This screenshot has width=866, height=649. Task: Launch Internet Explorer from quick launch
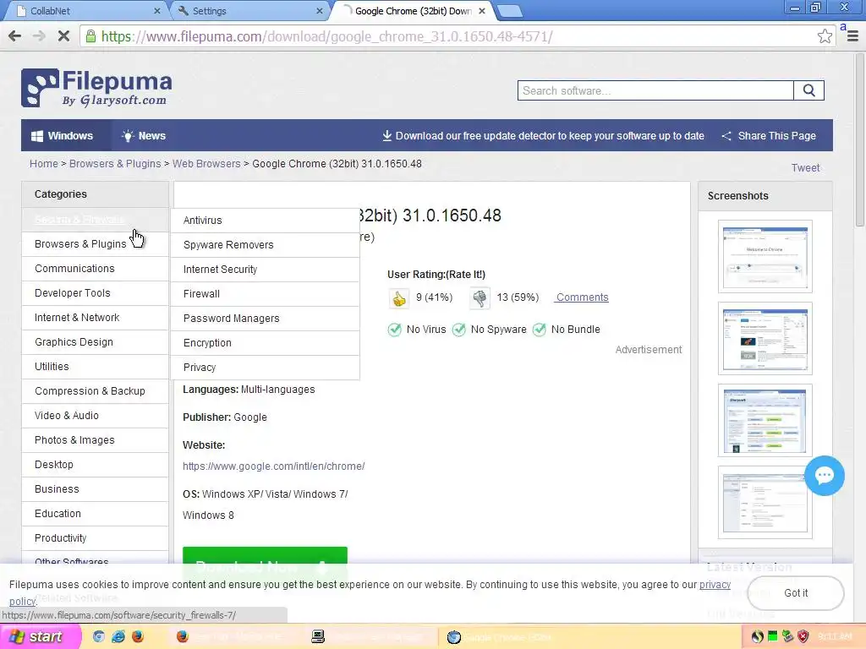pyautogui.click(x=118, y=637)
